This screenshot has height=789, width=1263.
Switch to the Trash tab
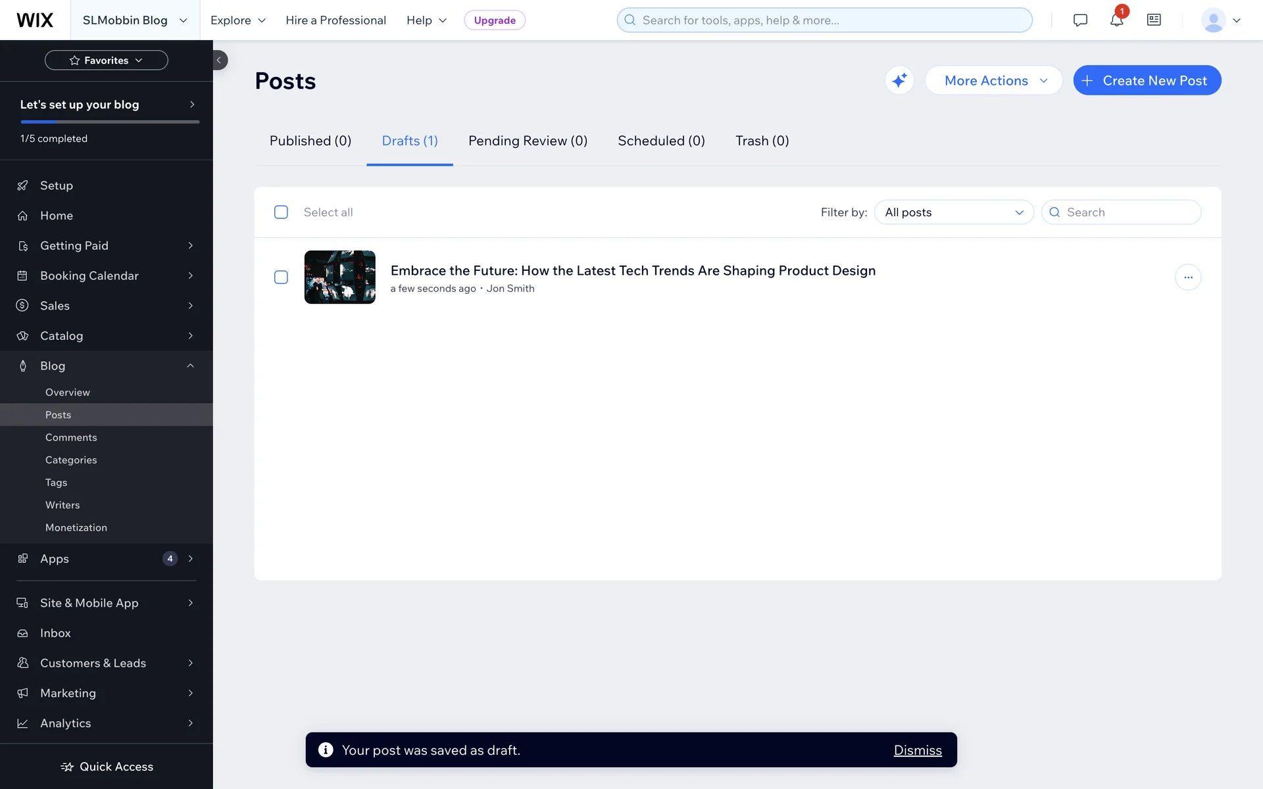point(762,141)
